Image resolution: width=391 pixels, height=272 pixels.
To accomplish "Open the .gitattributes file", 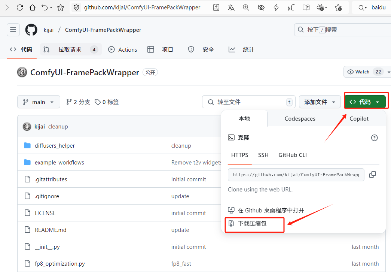I will tap(51, 179).
